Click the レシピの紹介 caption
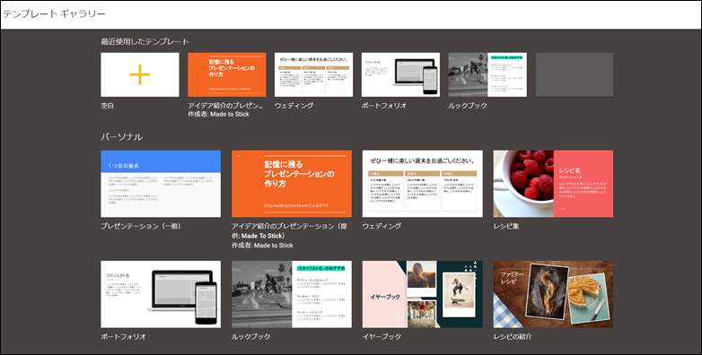This screenshot has height=355, width=702. point(513,337)
